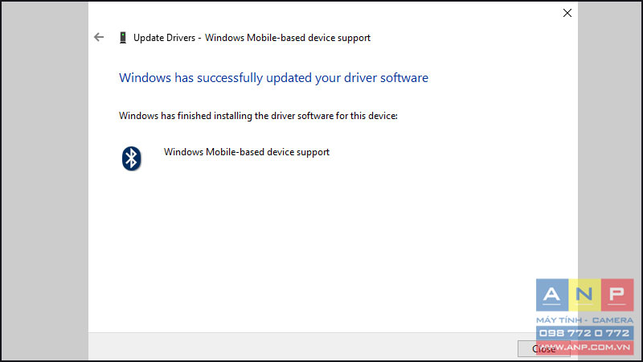
Task: Click the 'Windows Mobile-based device support' device name beside the Bluetooth icon
Action: click(247, 152)
